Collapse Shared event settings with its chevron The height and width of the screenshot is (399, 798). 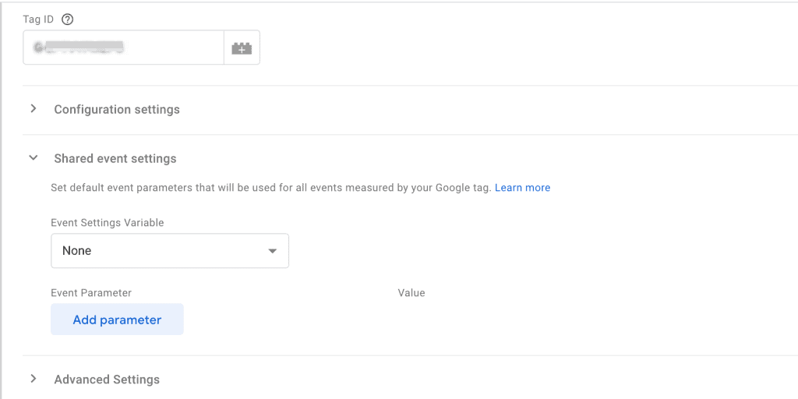point(34,158)
